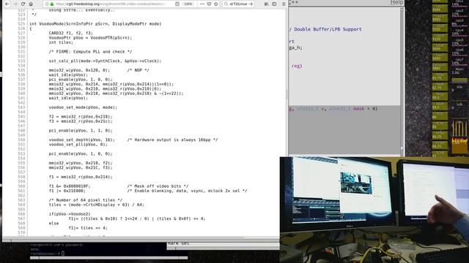Click the 'if(pVoo->Voodoo2)' line
Screen dimensions: 469x263
pos(70,214)
